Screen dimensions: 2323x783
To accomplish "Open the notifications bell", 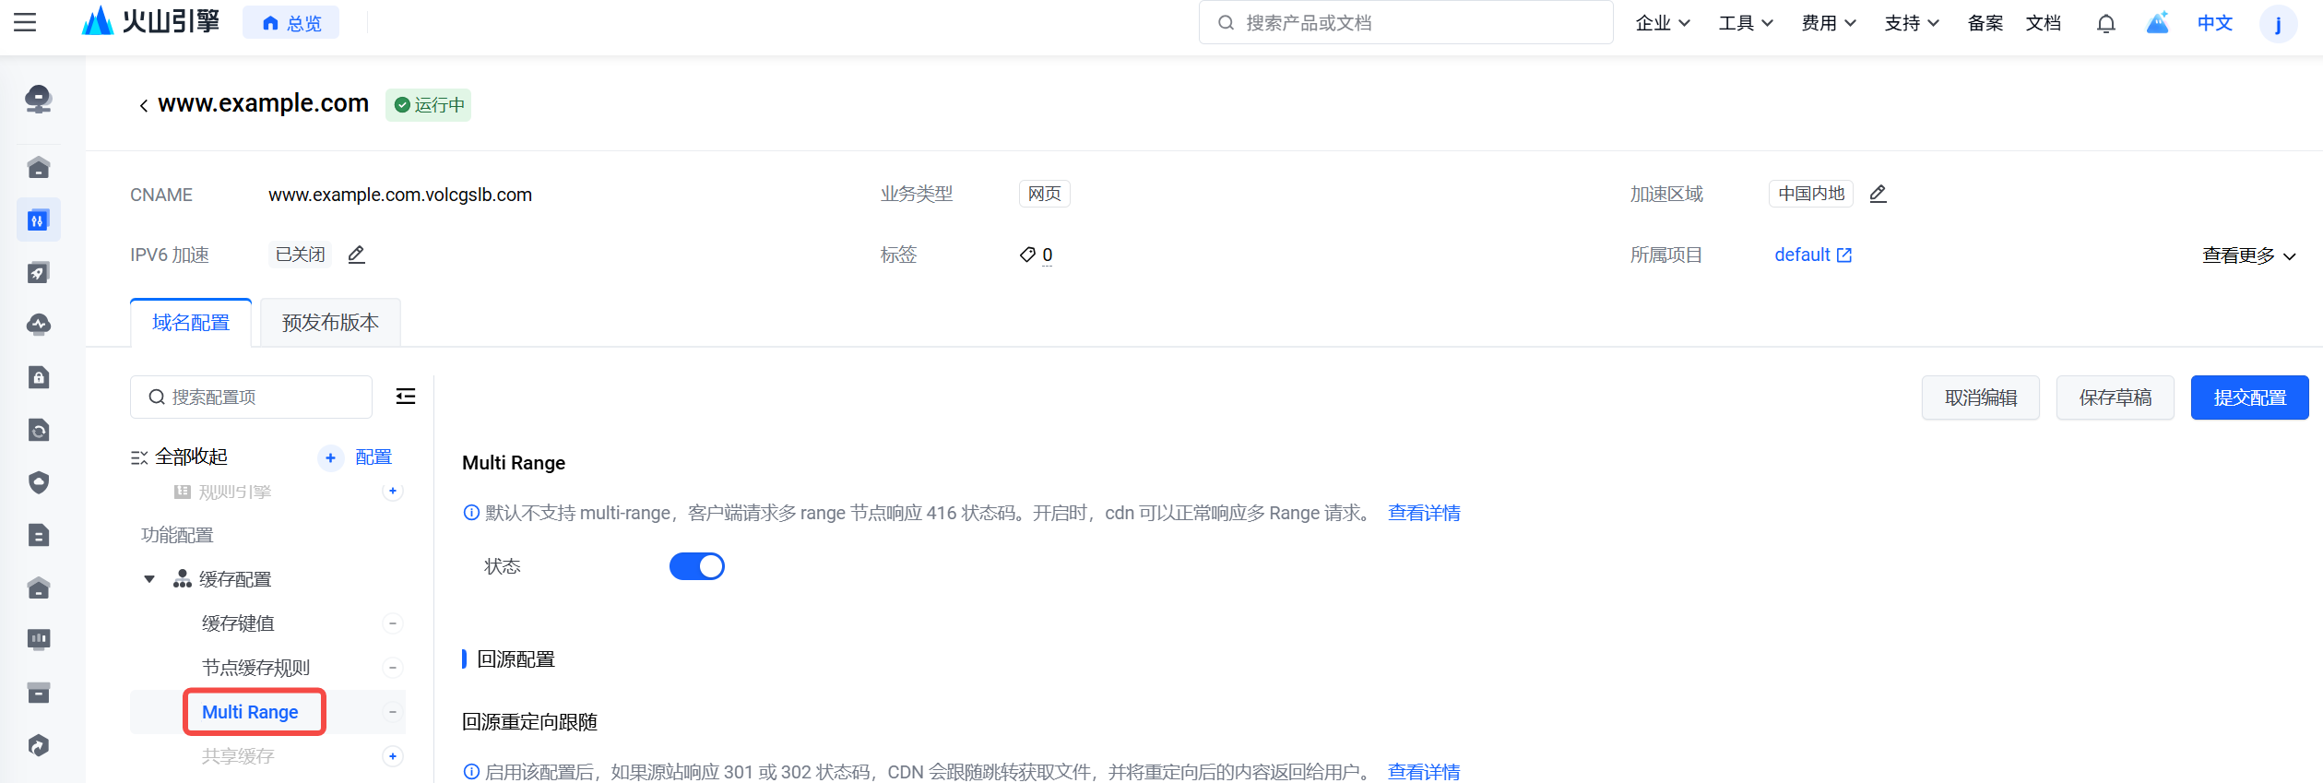I will (x=2105, y=23).
